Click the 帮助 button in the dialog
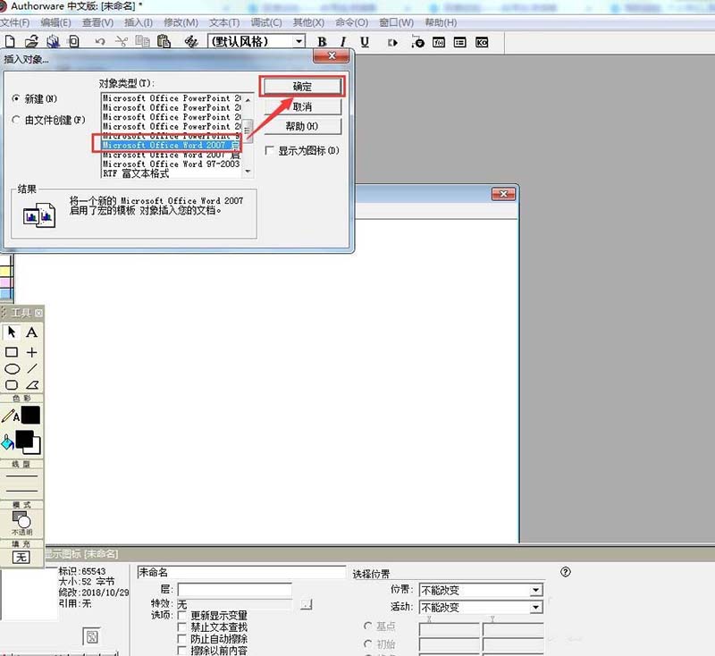 (x=302, y=126)
